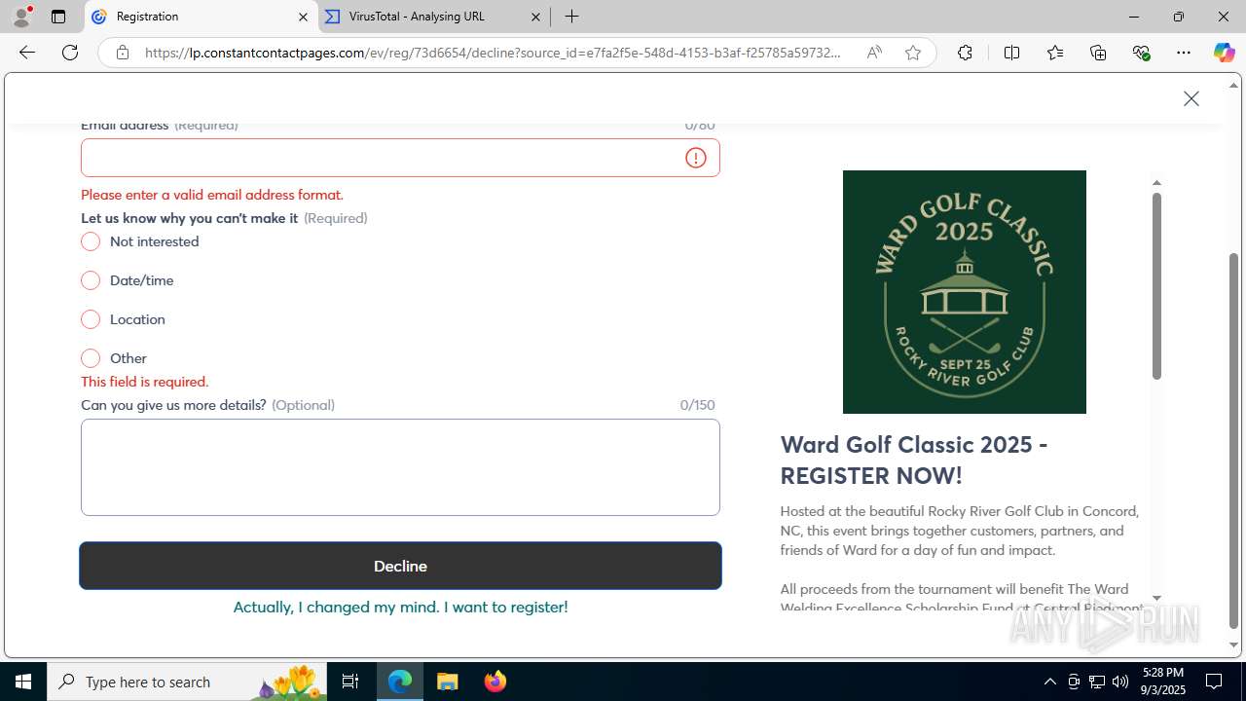Click the more details text area

coord(400,467)
